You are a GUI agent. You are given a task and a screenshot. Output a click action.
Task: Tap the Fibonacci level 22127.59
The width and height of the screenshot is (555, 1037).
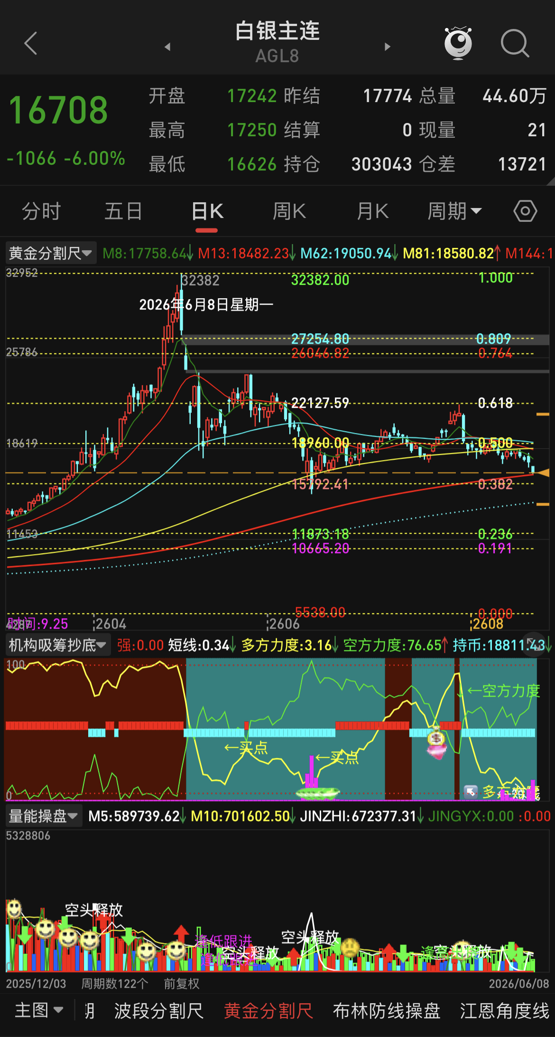point(320,403)
